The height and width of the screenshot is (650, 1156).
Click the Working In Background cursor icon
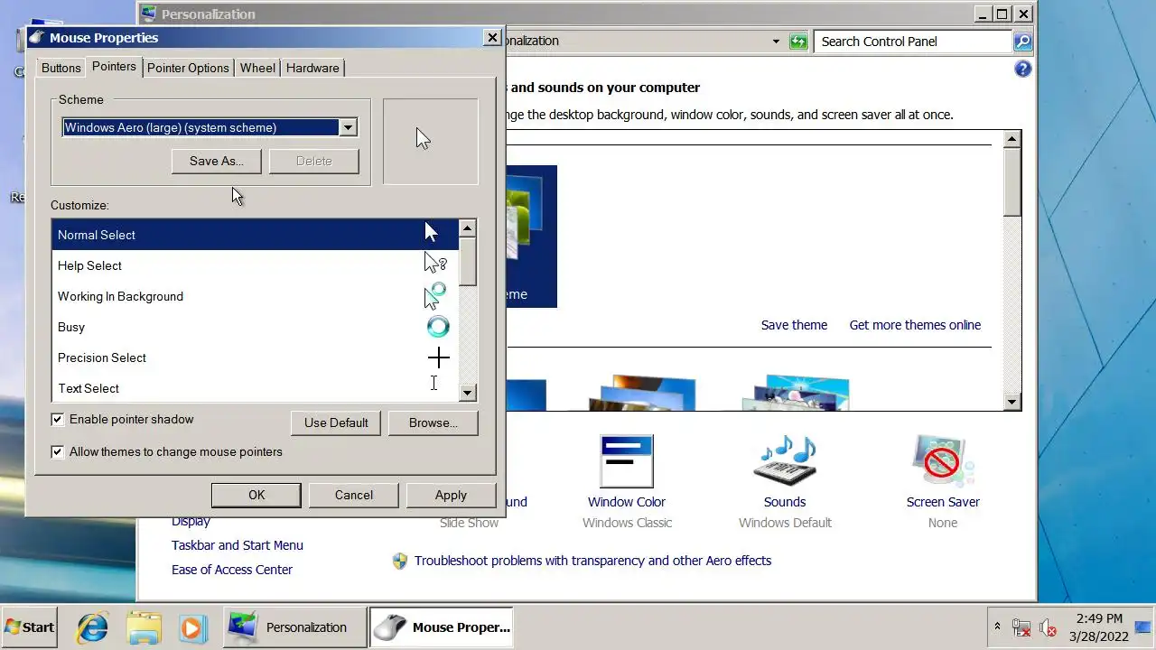(x=435, y=295)
